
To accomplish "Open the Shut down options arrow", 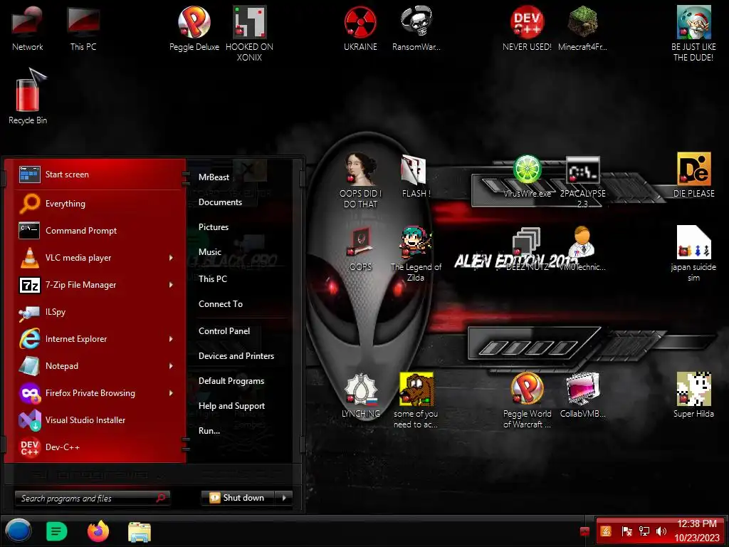I will click(x=284, y=498).
